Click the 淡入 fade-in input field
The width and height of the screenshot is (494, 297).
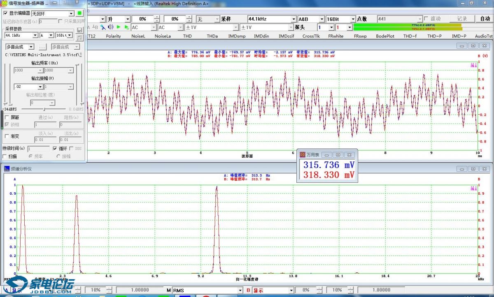[x=46, y=140]
